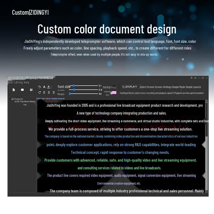The image size is (214, 214).
Task: Open the Help menu
Action: (26, 82)
